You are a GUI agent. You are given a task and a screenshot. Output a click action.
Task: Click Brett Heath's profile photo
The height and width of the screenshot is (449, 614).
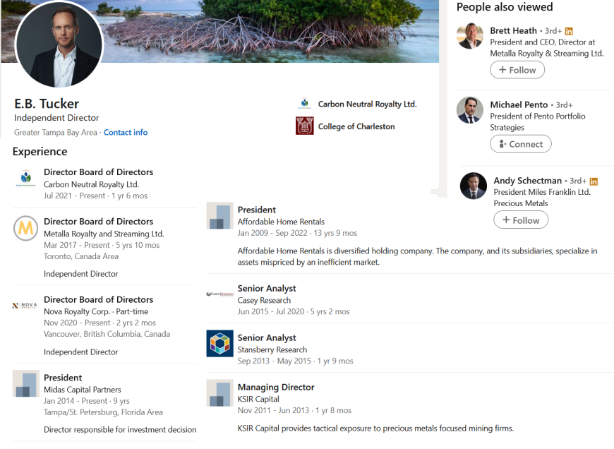point(470,35)
